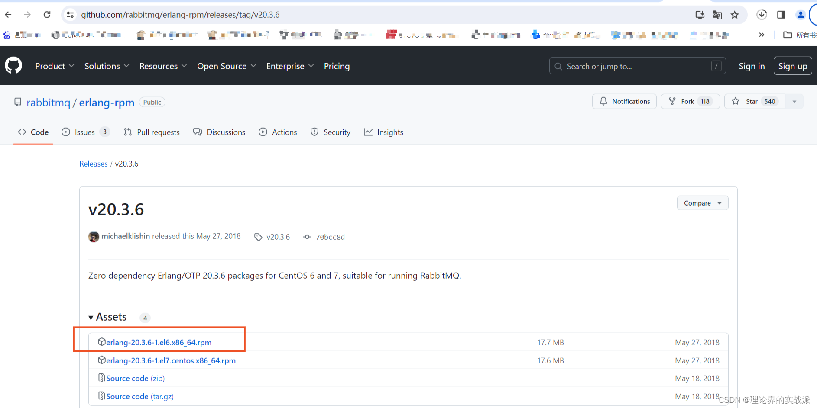The height and width of the screenshot is (408, 817).
Task: Click the v20.3.6 release title
Action: [116, 209]
